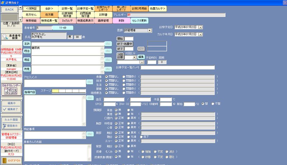287x165 pixels.
Task: Click the 追記 button beside 既往 field
Action: 108,51
